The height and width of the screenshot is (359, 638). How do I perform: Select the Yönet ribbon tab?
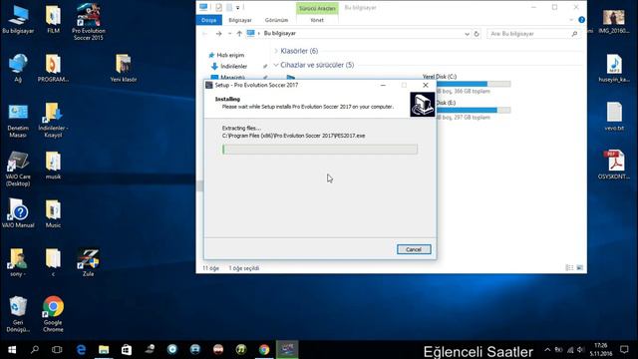point(317,20)
